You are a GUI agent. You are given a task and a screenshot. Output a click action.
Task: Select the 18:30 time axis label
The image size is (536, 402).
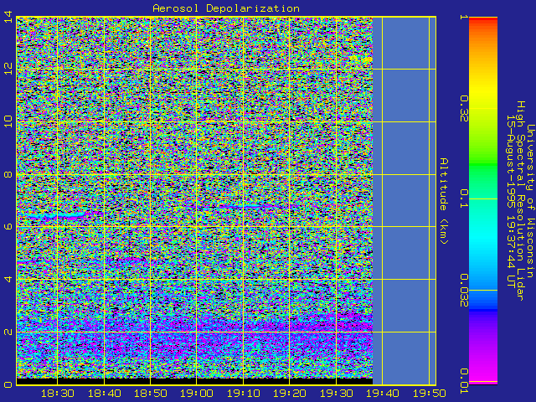(x=58, y=394)
